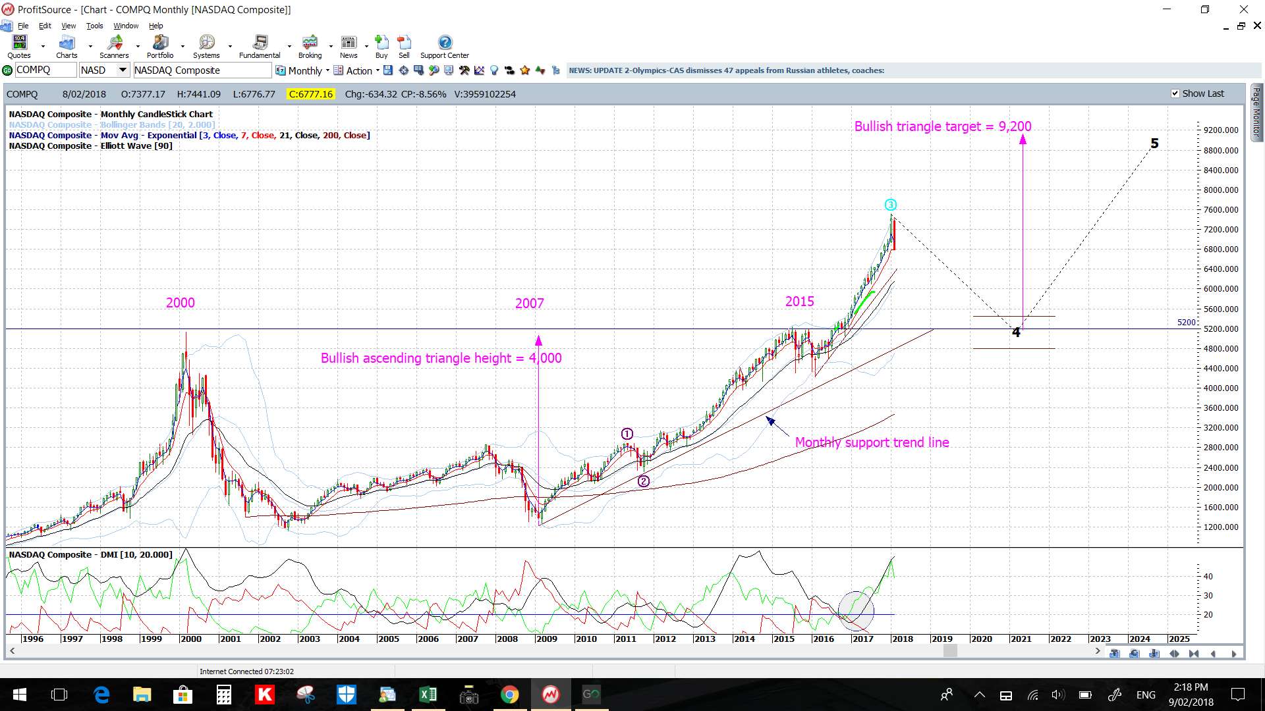The height and width of the screenshot is (711, 1265).
Task: Open the Support Center help icon
Action: pyautogui.click(x=445, y=46)
